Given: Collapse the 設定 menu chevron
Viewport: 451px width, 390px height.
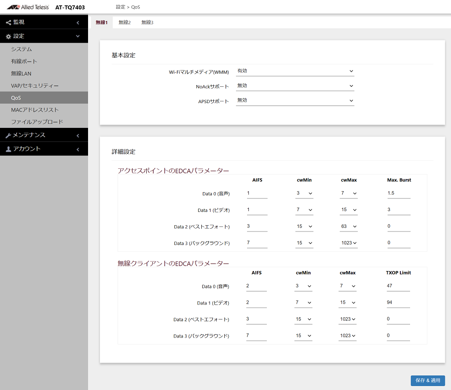Looking at the screenshot, I should pos(78,36).
